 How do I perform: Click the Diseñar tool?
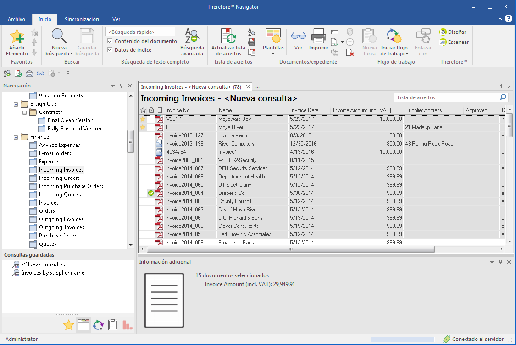pyautogui.click(x=453, y=32)
